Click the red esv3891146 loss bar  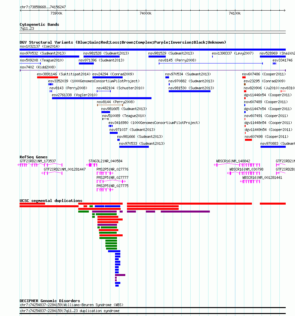click(x=47, y=77)
